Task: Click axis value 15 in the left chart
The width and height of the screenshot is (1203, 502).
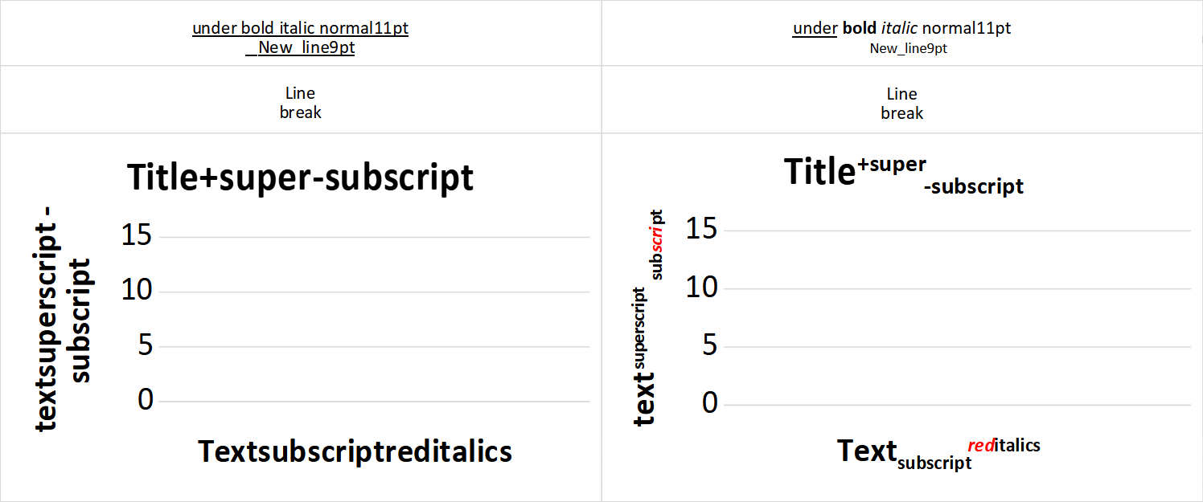Action: coord(137,235)
